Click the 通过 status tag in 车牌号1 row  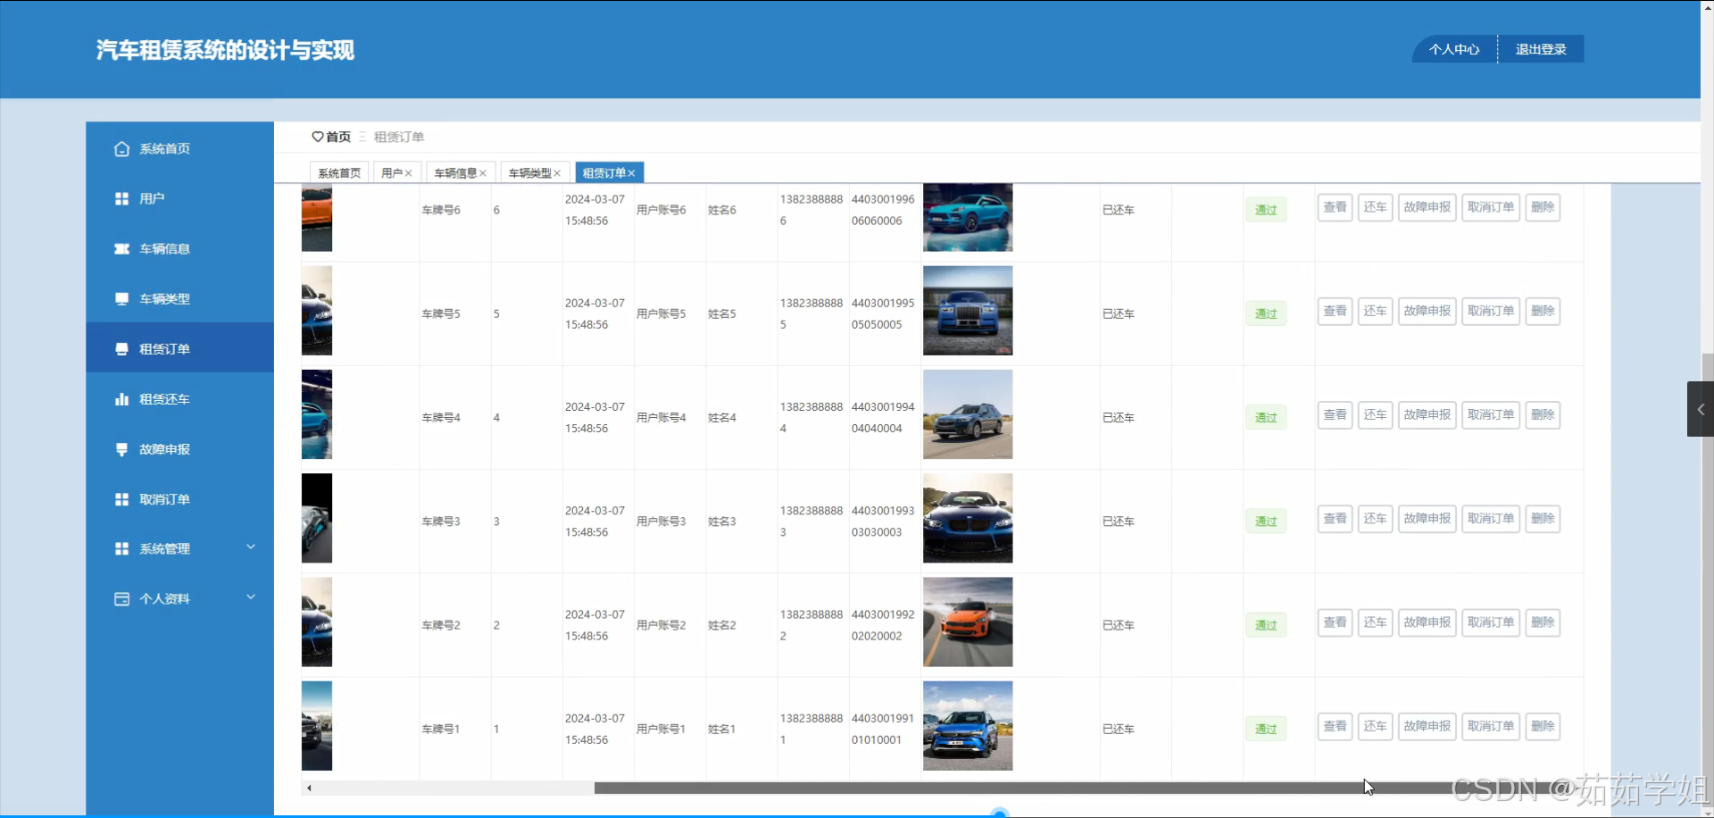point(1266,729)
